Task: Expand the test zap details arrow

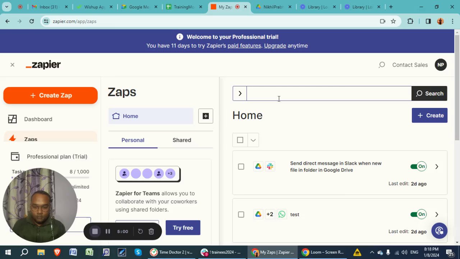Action: pos(437,214)
